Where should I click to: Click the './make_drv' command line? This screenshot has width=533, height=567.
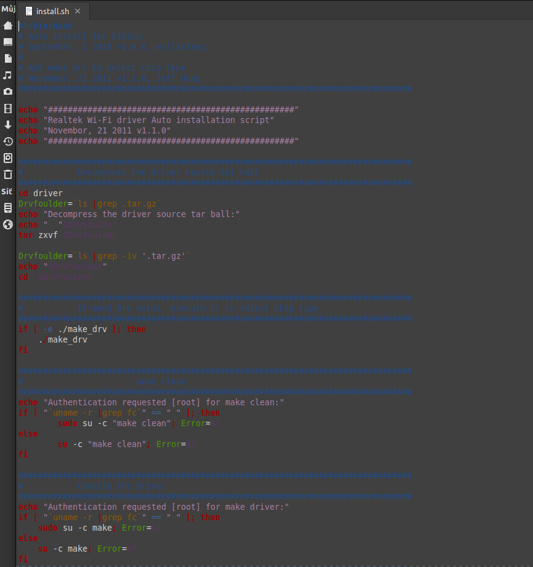point(63,339)
